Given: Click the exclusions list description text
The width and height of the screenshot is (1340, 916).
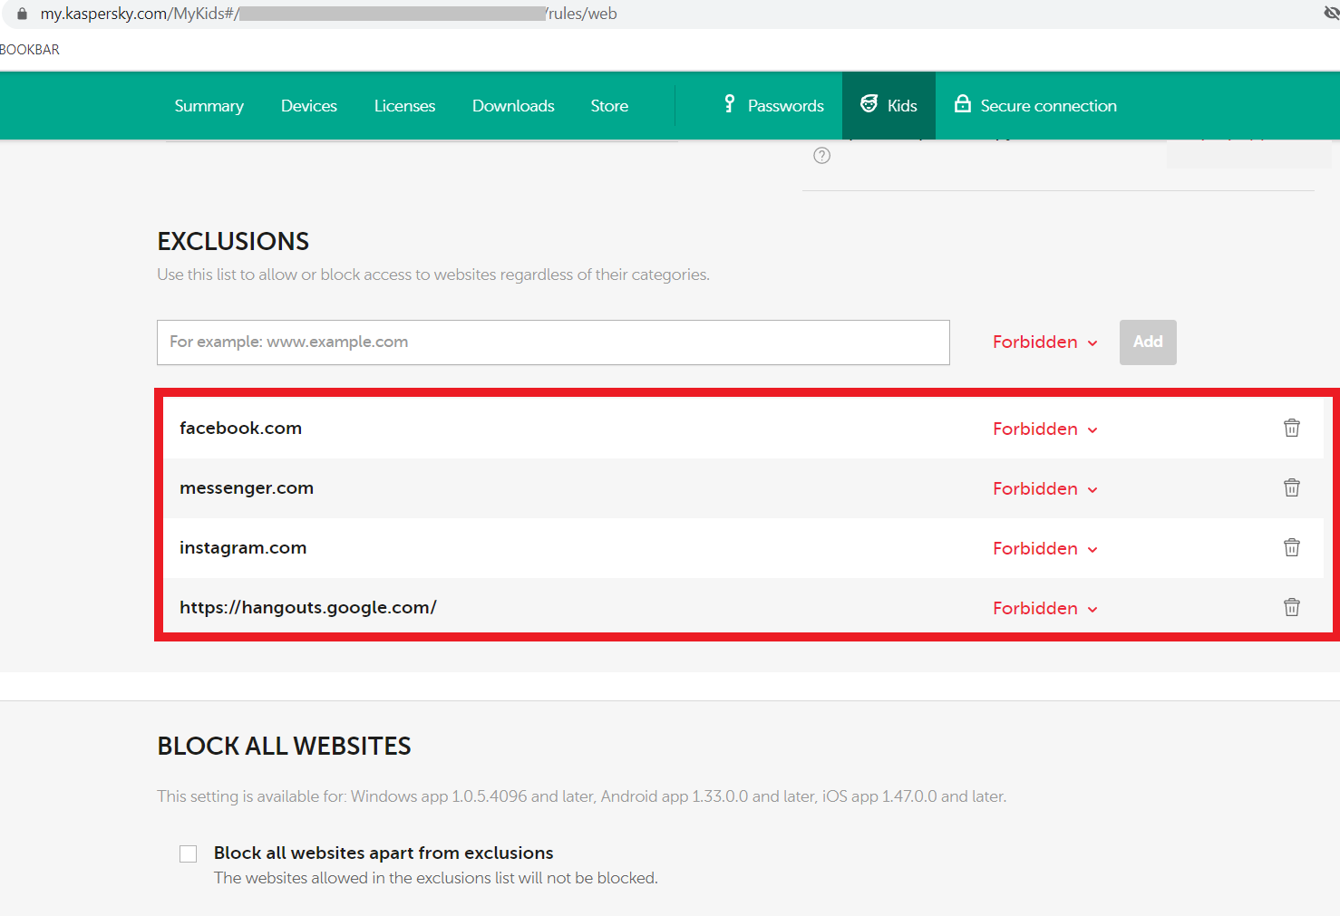Looking at the screenshot, I should pos(433,275).
